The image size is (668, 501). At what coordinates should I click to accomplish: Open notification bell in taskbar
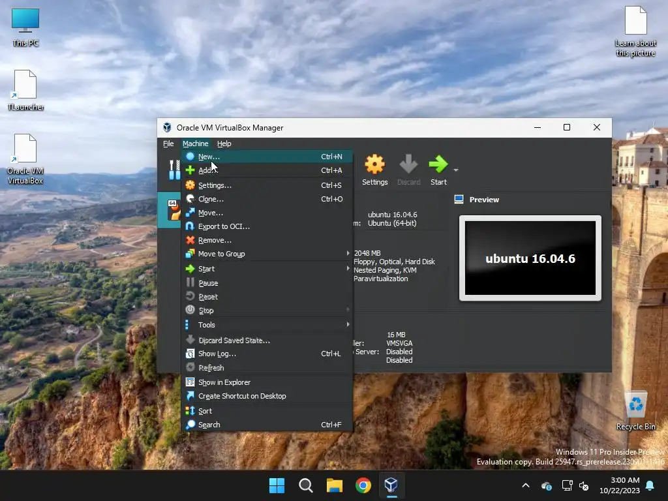[650, 485]
